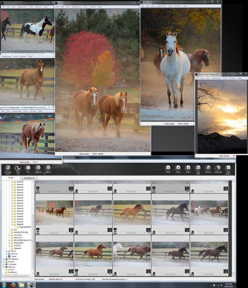Click the RAW badge on IMG_5724.CR2 thumbnail

click(38, 234)
